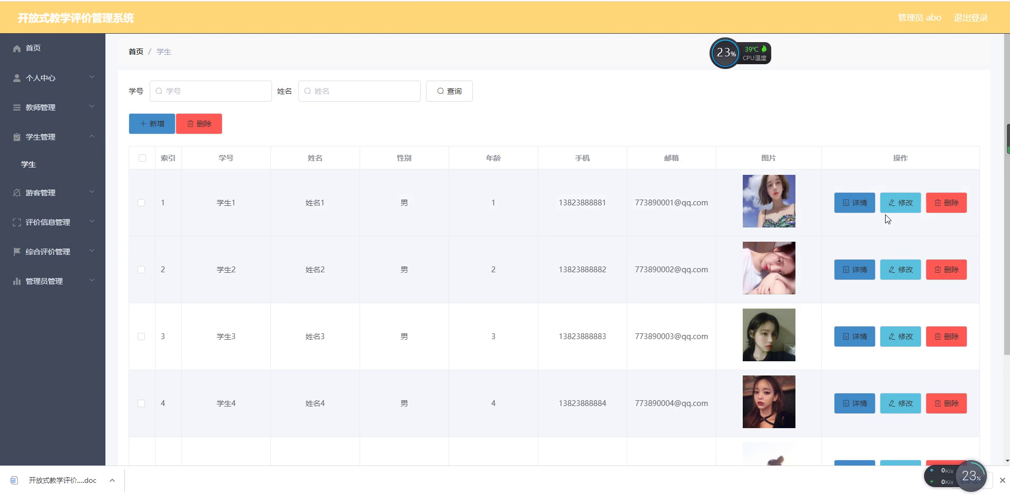Click the flag icon beside 综合评价管理
The width and height of the screenshot is (1010, 495).
click(17, 252)
